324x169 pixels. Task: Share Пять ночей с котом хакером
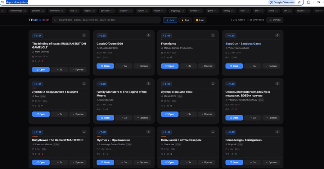(213, 132)
